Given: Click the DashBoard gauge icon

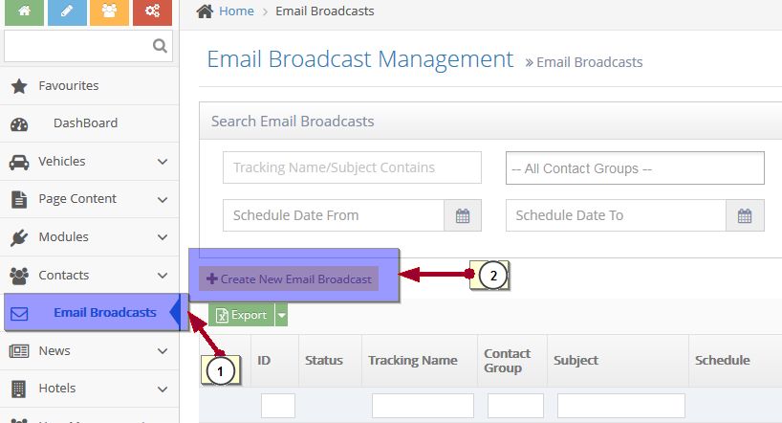Looking at the screenshot, I should tap(19, 124).
